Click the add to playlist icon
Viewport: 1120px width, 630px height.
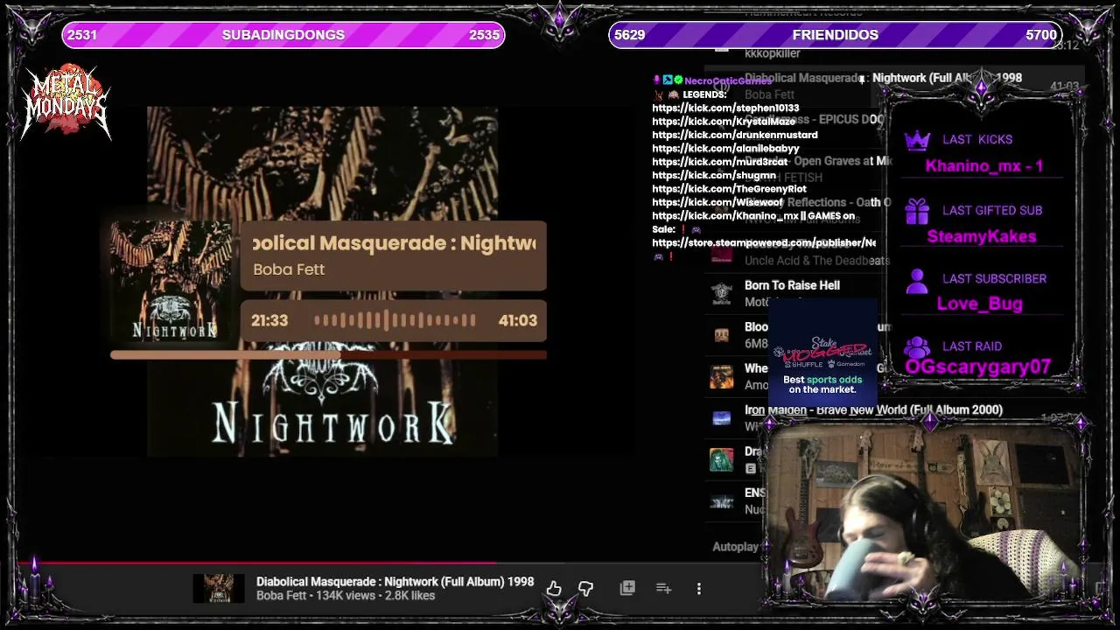[663, 588]
